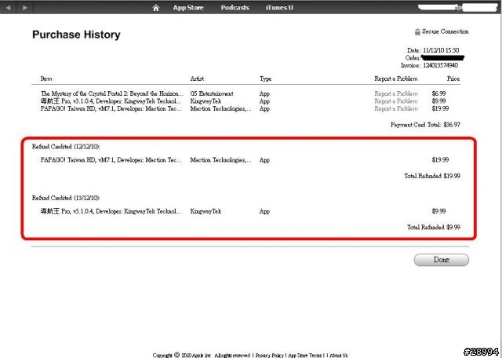The width and height of the screenshot is (502, 358).
Task: Report a Problem for Crystal Portal 2
Action: pos(395,93)
